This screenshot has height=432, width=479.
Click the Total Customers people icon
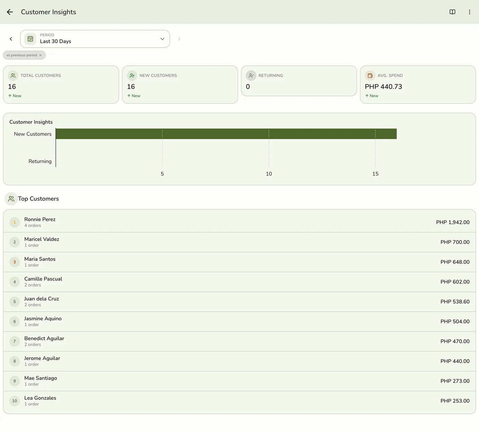pos(13,75)
